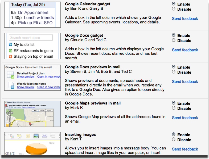Click the Search recent docs field
This screenshot has width=209, height=159.
[31, 38]
